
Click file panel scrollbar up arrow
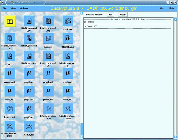pyautogui.click(x=82, y=14)
